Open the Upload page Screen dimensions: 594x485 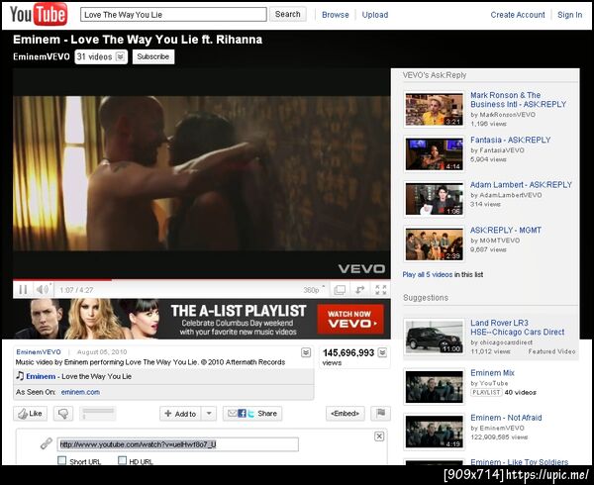(375, 15)
